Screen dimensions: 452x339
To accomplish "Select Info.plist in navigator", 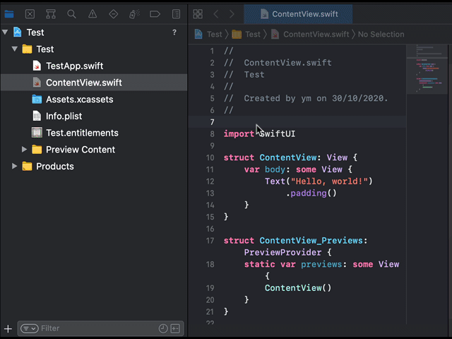I will coord(94,116).
